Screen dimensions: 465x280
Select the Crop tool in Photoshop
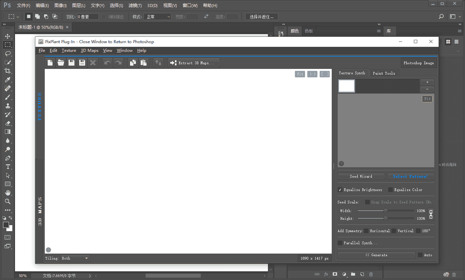pos(8,71)
